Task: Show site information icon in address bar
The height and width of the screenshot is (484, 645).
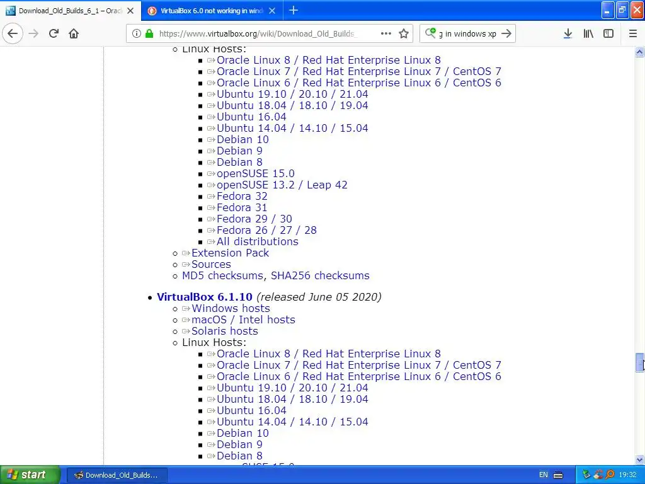Action: 137,33
